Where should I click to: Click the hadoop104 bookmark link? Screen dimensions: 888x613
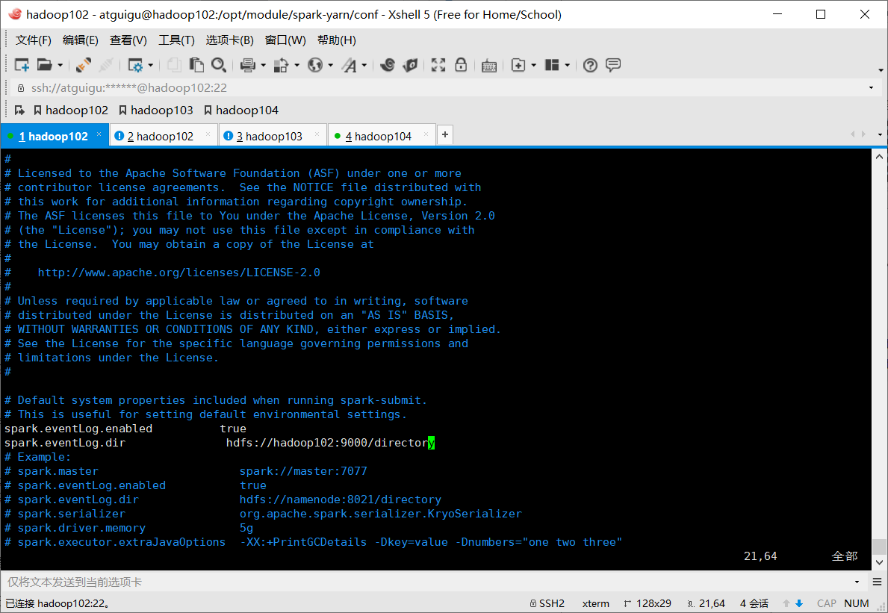tap(241, 111)
